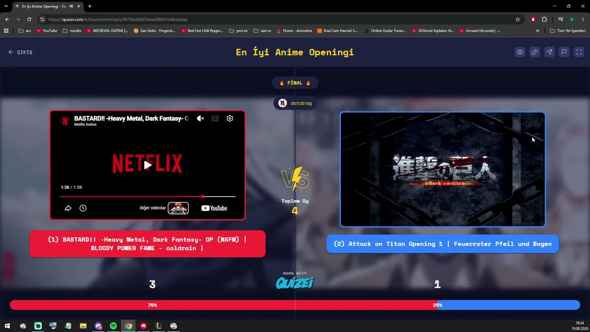Screen dimensions: 590x332
Task: Open the 'DrDonut Explains' bookmark
Action: (x=432, y=31)
